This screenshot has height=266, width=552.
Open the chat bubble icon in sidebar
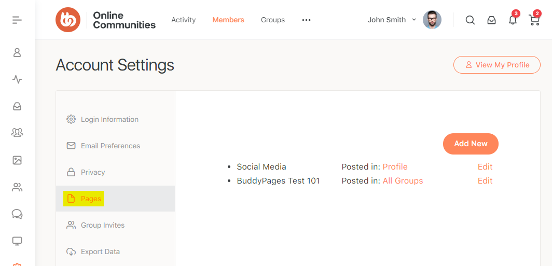17,214
